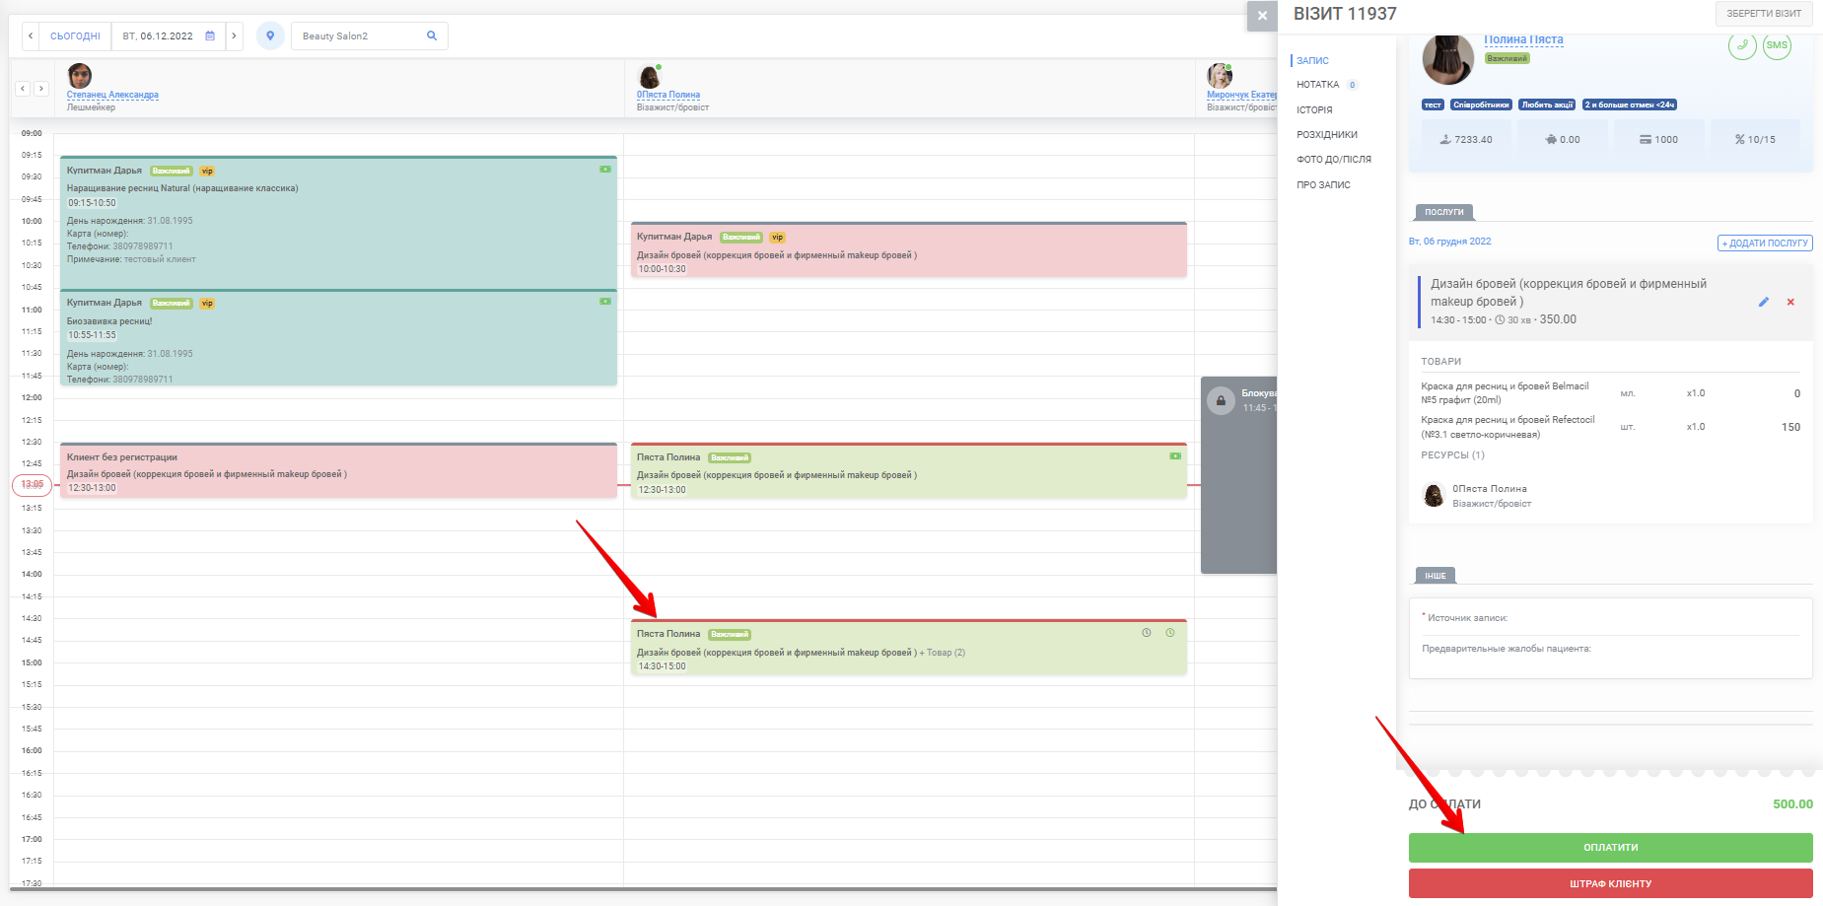Click the ДОДАТИ ПОСЛУГУ button
Screen dimensions: 1823x906
(x=1765, y=244)
